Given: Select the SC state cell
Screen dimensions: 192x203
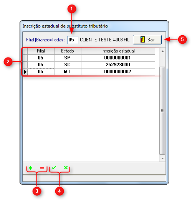Looking at the screenshot, I should (68, 65).
